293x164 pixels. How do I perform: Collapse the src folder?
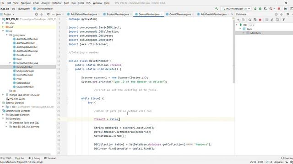coord(3,31)
